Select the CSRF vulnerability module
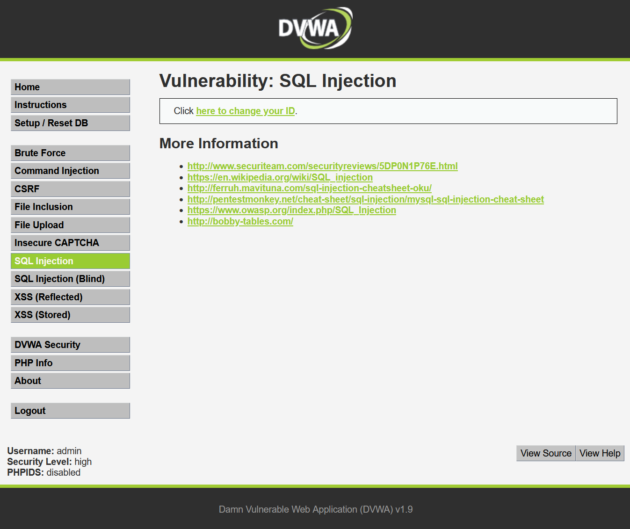 coord(70,188)
